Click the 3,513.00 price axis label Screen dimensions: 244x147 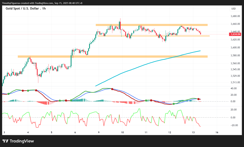click(x=235, y=82)
